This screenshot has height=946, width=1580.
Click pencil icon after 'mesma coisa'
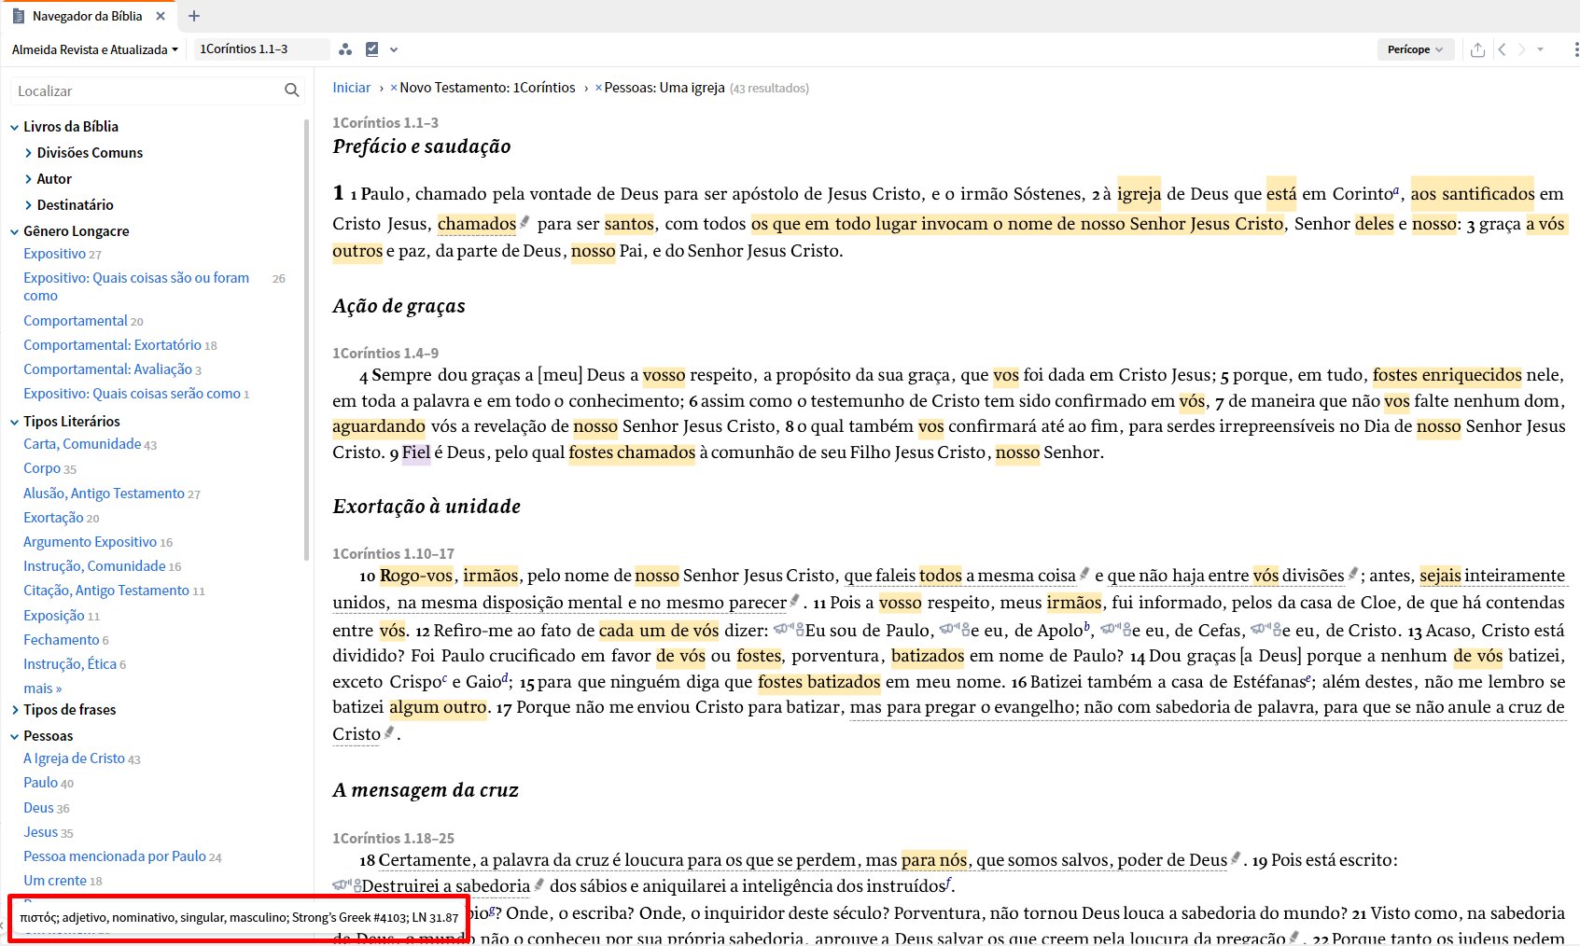[1084, 574]
